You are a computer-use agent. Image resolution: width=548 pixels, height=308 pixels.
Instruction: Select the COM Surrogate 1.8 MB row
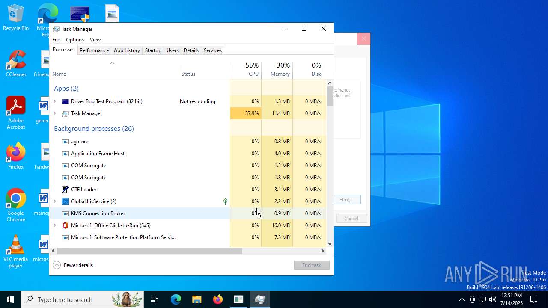click(188, 178)
